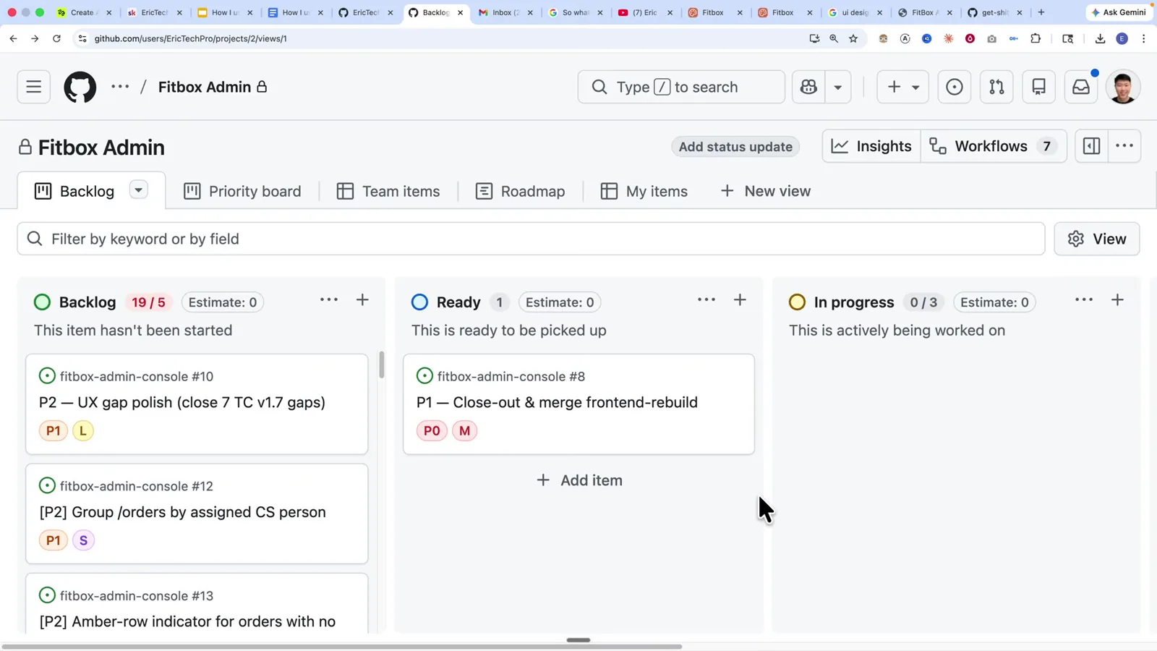This screenshot has height=651, width=1157.
Task: Toggle the project details side panel icon
Action: point(1091,146)
